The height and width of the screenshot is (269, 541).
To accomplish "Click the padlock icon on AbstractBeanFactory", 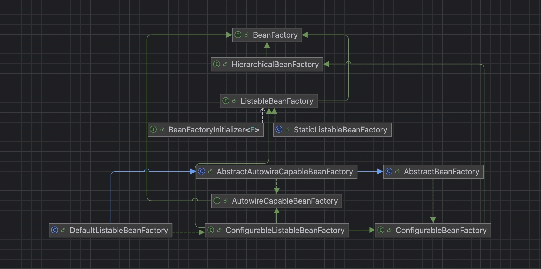I will tap(397, 171).
